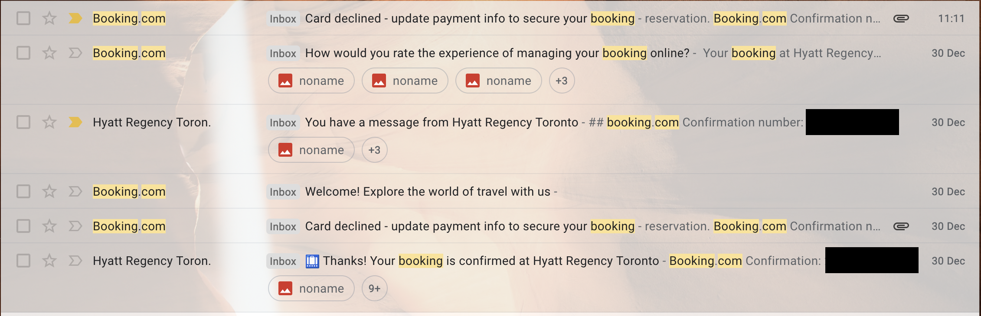Star the Thanks! Your booking is confirmed email
This screenshot has width=981, height=316.
pos(49,261)
